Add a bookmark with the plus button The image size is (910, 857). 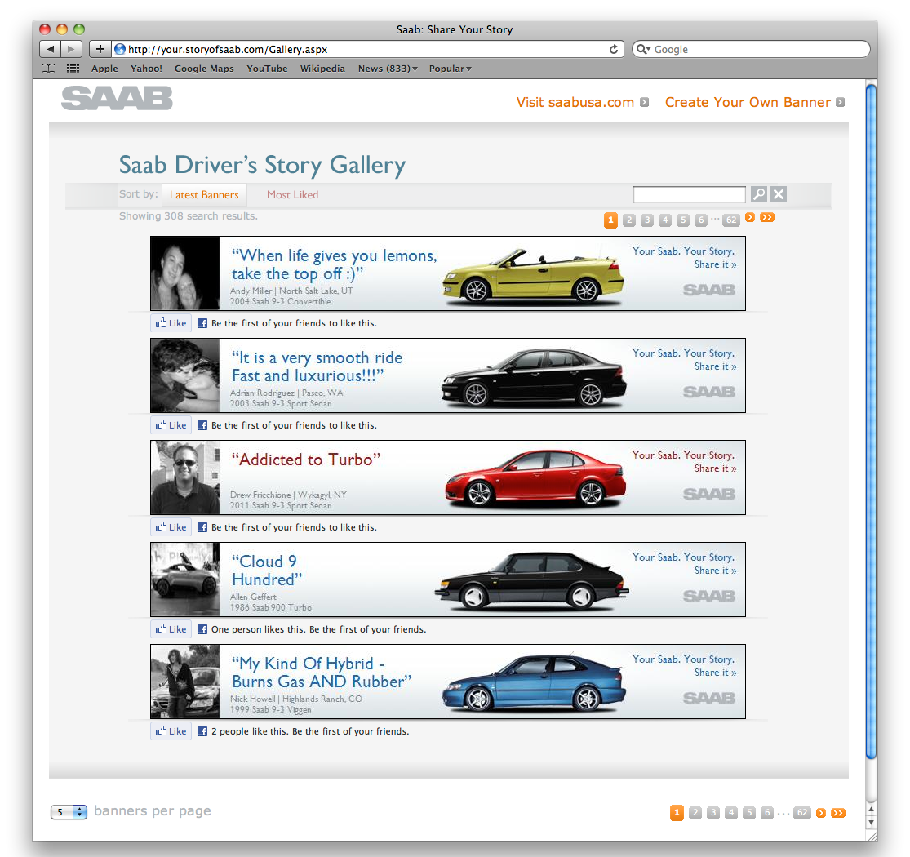click(100, 49)
